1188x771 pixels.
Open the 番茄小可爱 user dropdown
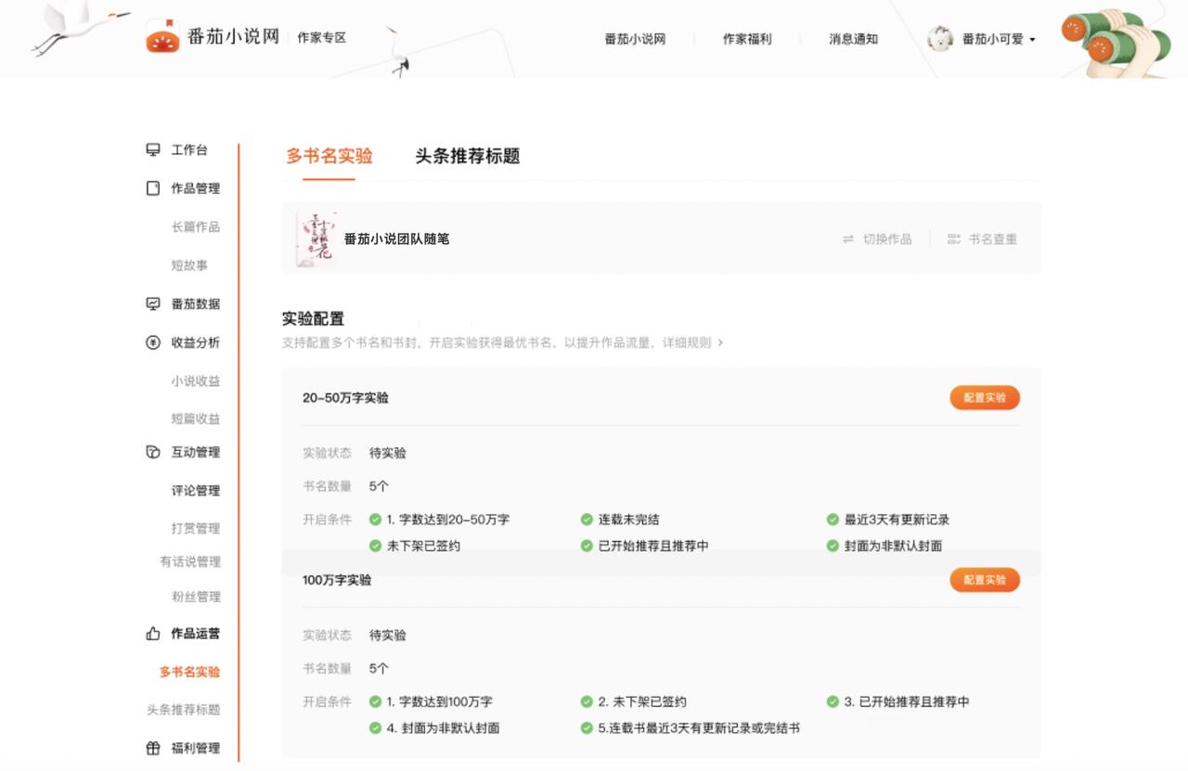[x=1032, y=40]
